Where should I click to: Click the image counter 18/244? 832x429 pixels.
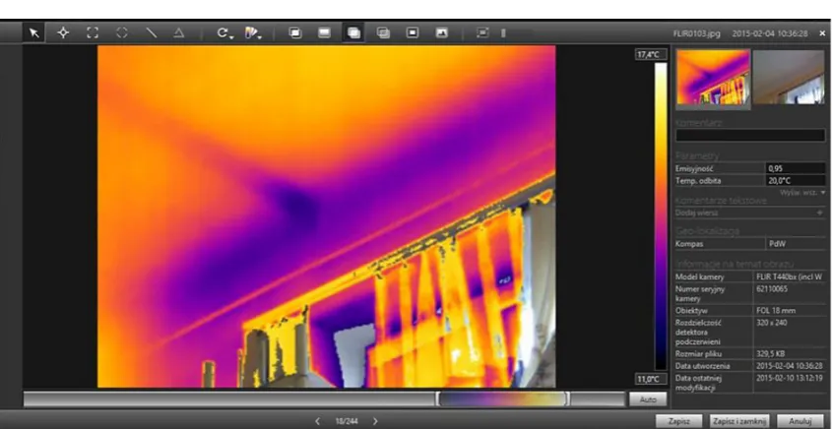346,421
